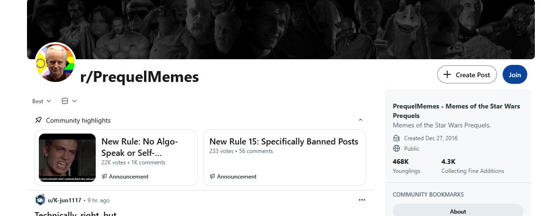541x216 pixels.
Task: Click the Created Dec 27, 2016 cake icon
Action: [397, 138]
